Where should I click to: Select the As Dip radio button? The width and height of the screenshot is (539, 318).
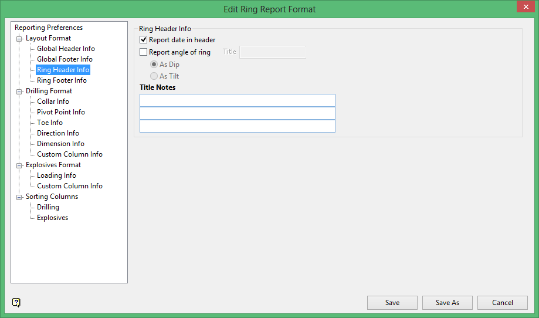click(154, 65)
